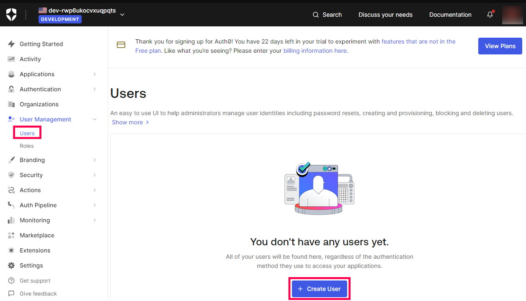Click the Branding brush icon
This screenshot has height=301, width=526.
click(11, 160)
